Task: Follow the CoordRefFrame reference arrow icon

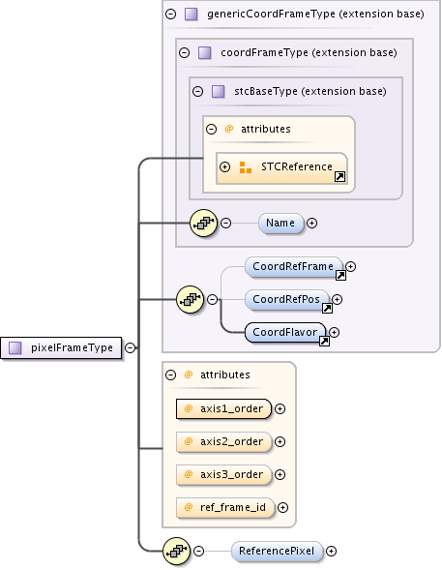Action: (x=340, y=275)
